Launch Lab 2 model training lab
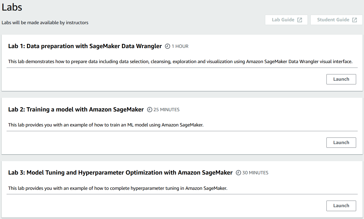The width and height of the screenshot is (364, 219). click(341, 142)
